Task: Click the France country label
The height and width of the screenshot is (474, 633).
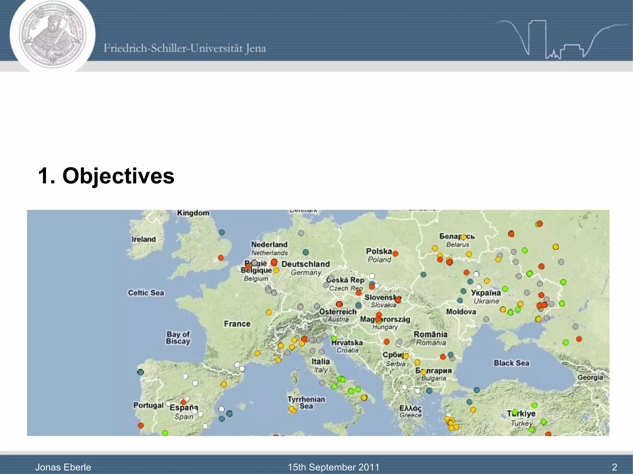Action: point(237,324)
